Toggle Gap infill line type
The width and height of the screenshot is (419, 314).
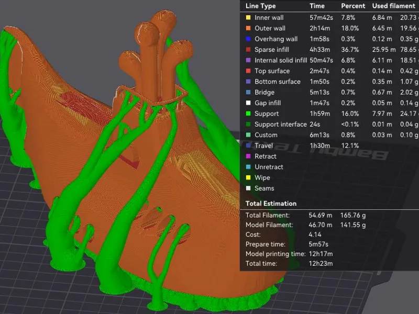268,103
